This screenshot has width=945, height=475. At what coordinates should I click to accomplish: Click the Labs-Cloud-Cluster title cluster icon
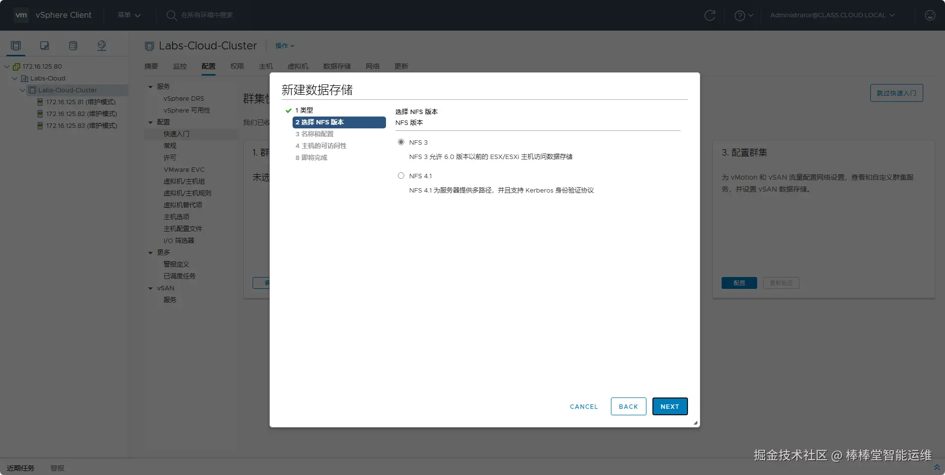(149, 46)
